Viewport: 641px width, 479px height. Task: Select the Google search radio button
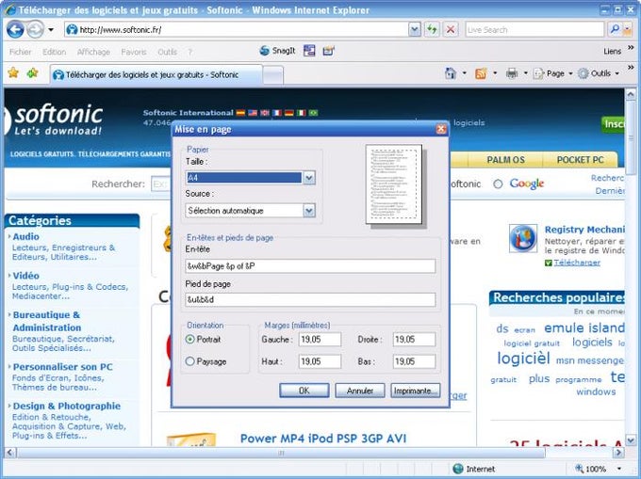pos(498,184)
